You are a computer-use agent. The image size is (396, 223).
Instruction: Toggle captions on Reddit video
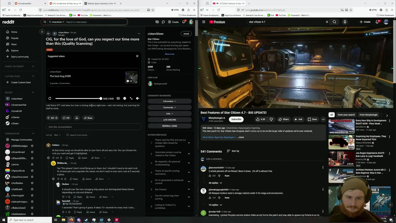[118, 98]
